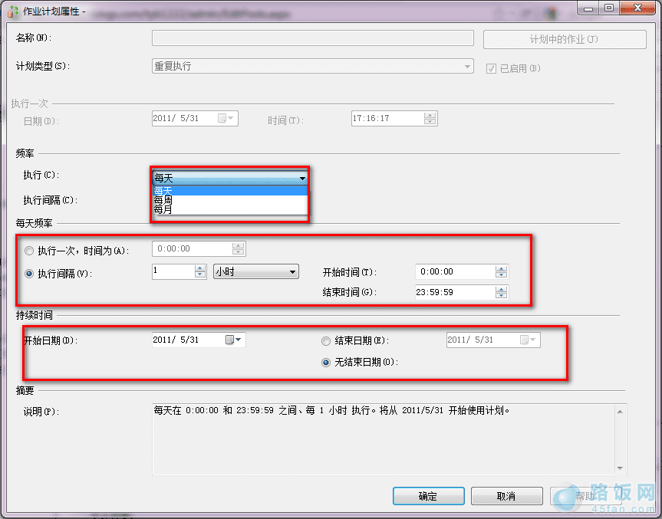Click the 取消 button

[x=506, y=496]
